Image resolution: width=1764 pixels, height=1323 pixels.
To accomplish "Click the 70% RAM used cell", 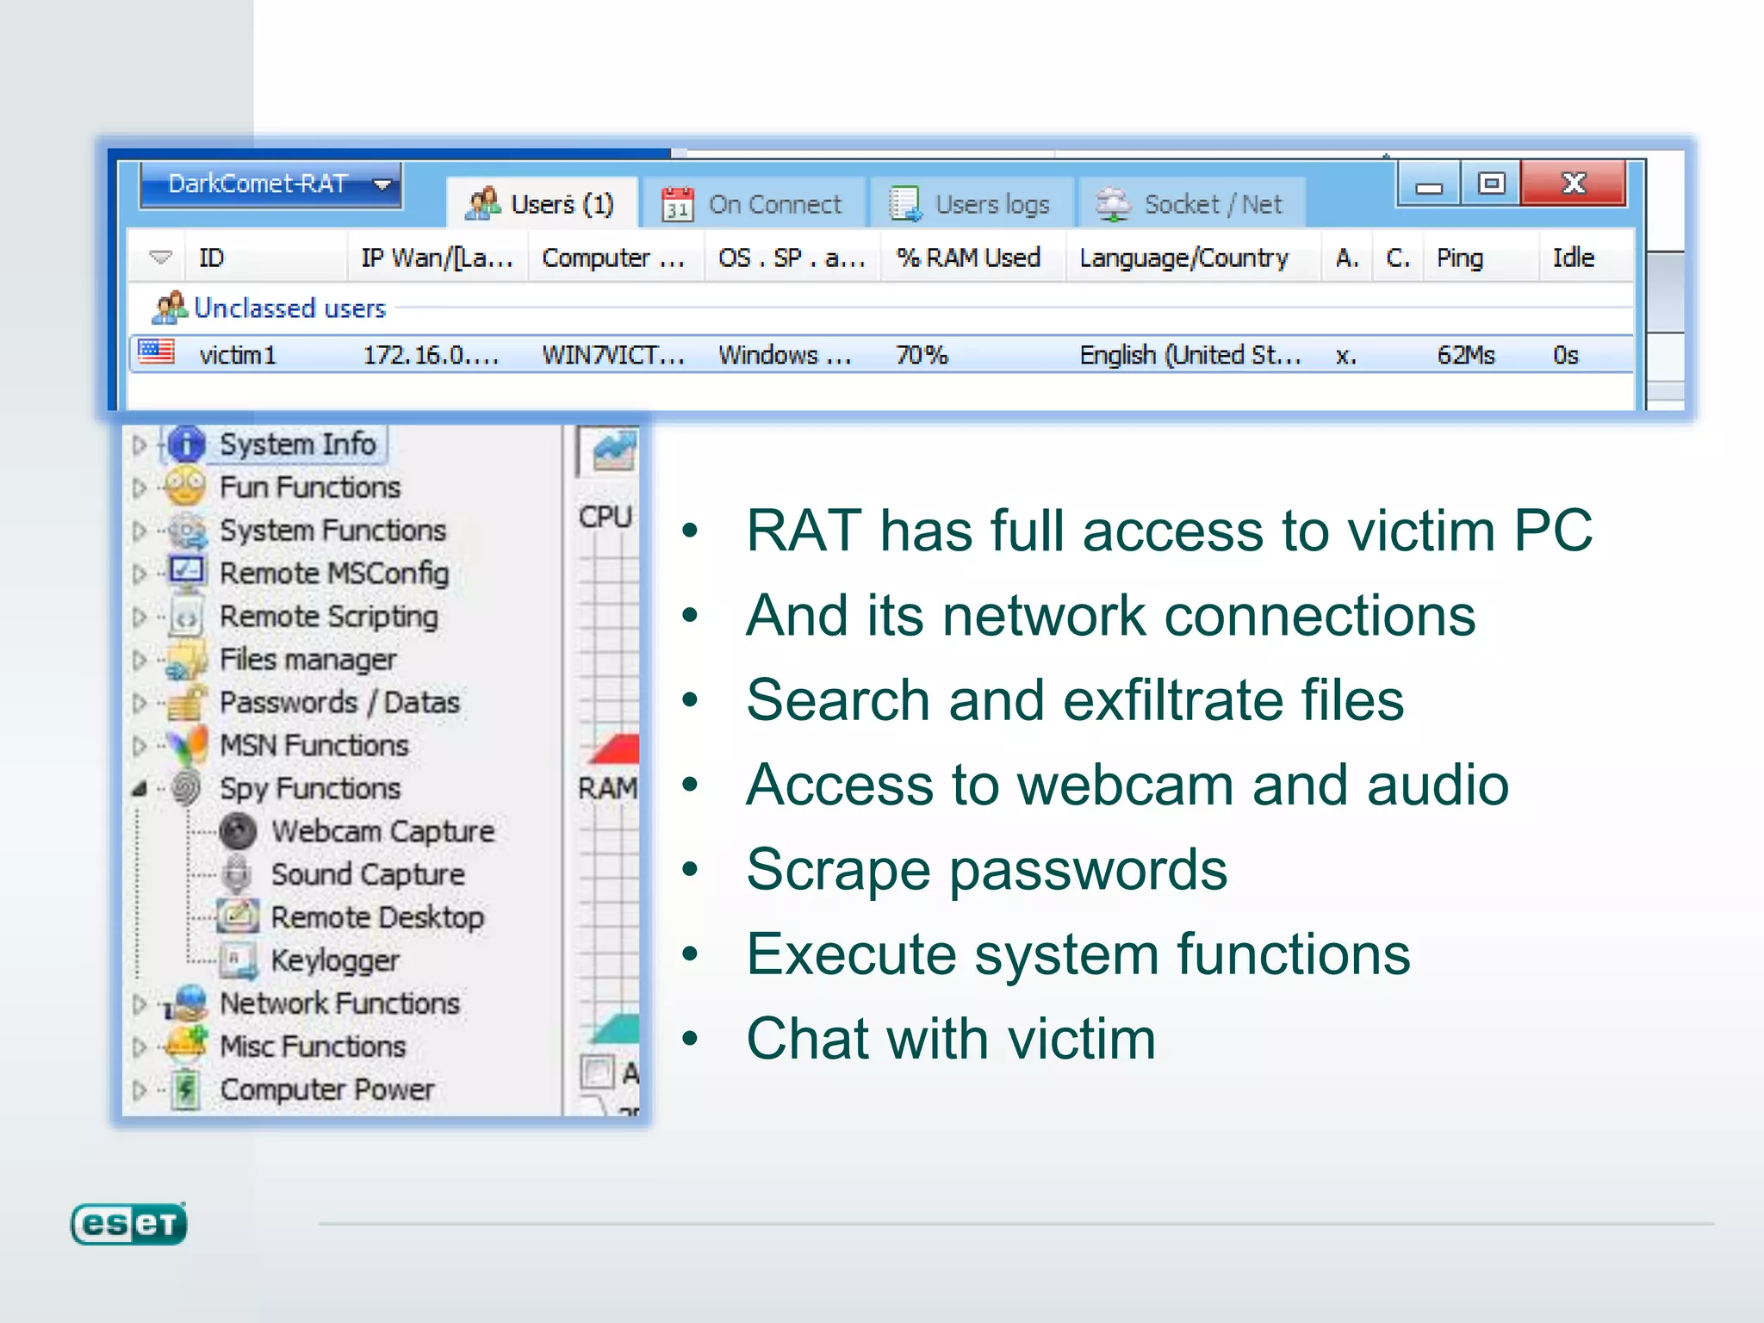I will pos(922,355).
